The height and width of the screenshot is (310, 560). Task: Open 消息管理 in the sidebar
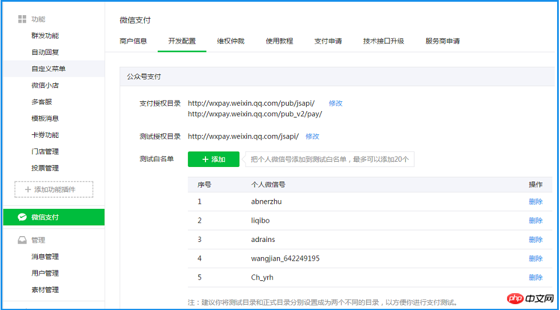point(45,256)
